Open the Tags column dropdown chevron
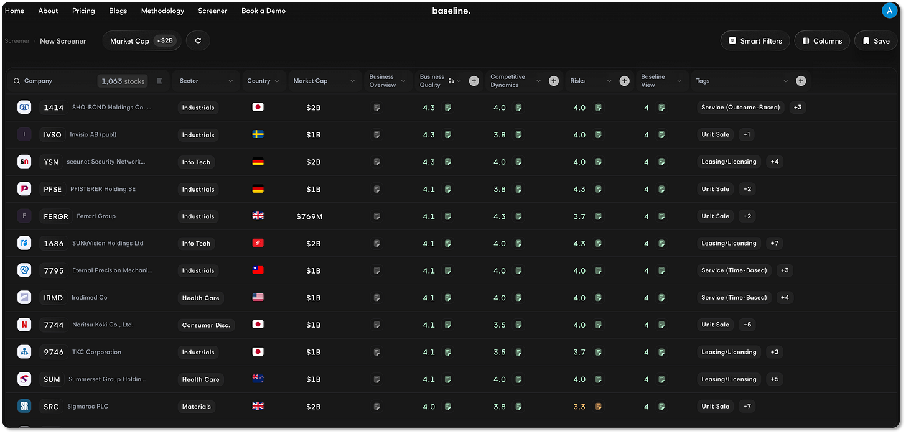 [786, 81]
